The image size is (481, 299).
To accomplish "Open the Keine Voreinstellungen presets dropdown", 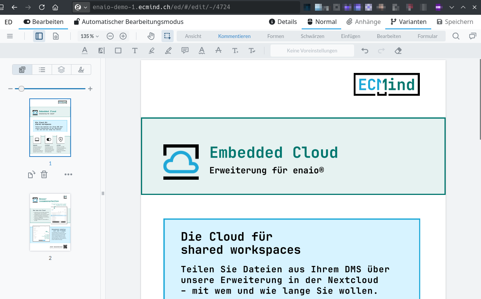I will (x=312, y=51).
